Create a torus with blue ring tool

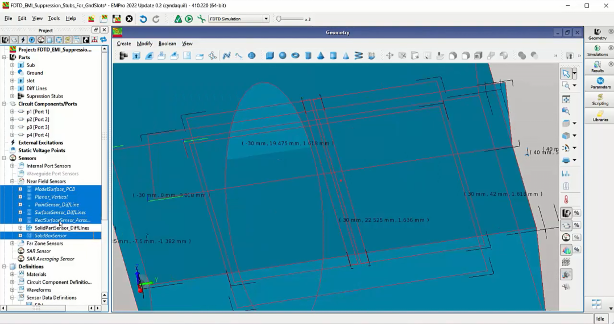[295, 56]
